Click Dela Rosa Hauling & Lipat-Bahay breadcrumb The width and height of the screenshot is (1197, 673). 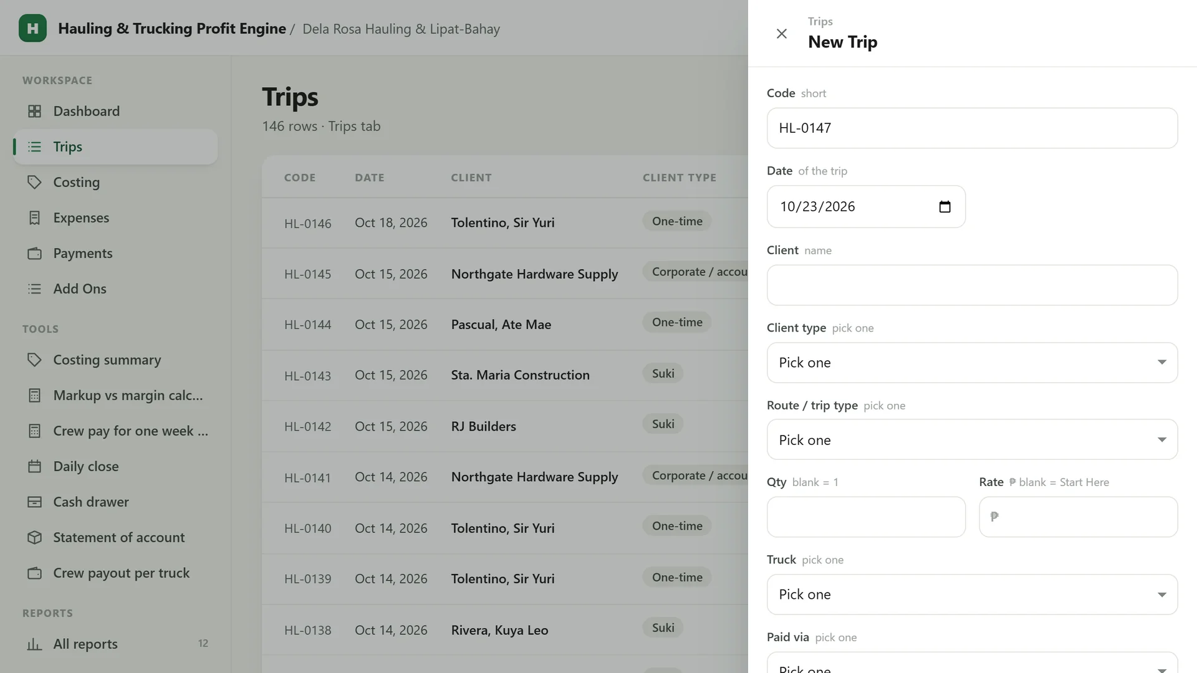[x=401, y=29]
